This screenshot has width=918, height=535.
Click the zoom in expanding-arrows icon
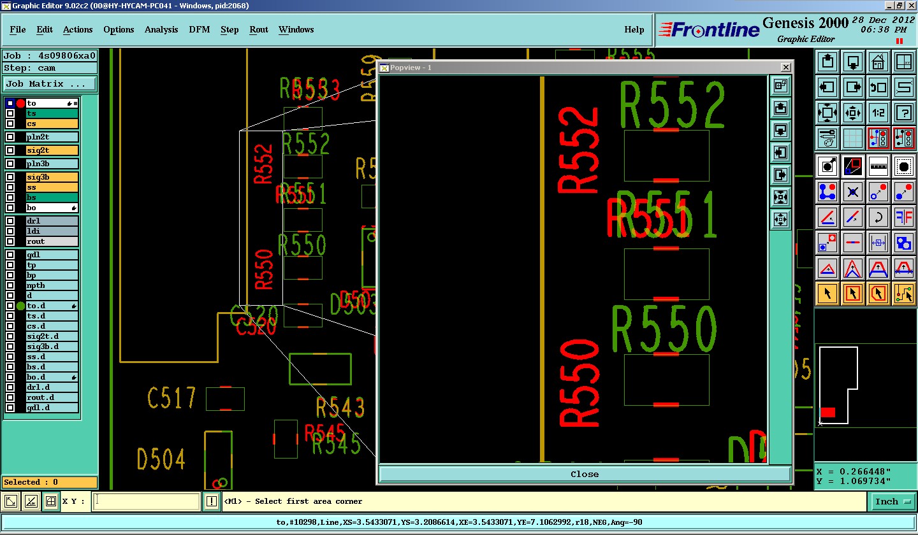click(x=827, y=113)
